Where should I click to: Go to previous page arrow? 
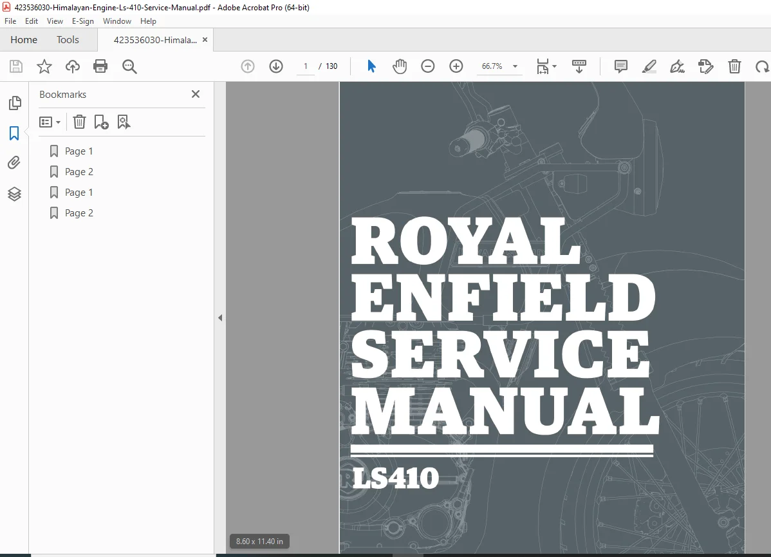(248, 66)
